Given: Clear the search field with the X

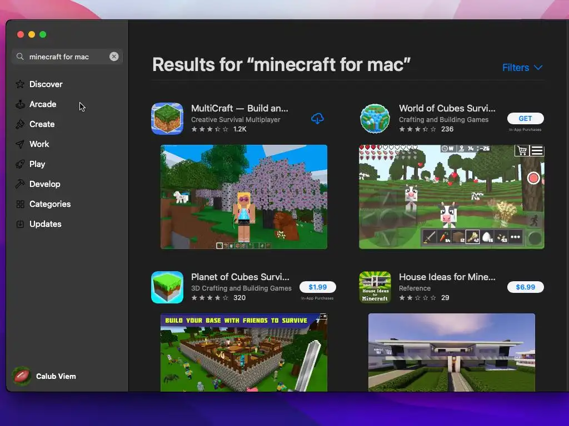Looking at the screenshot, I should pyautogui.click(x=114, y=57).
